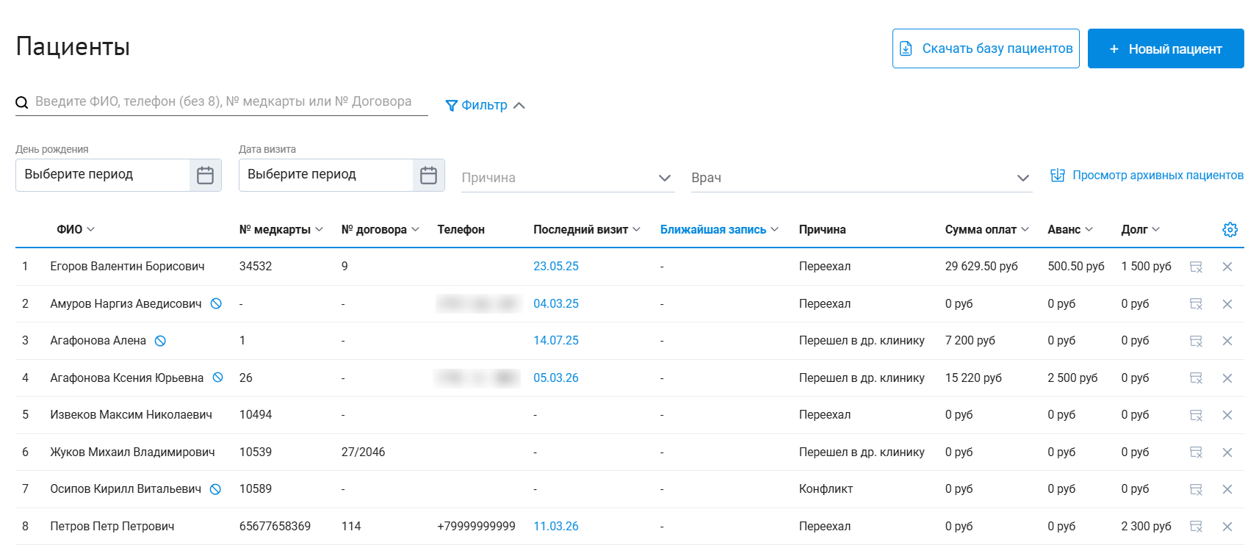
Task: Sort by № медкарты column
Action: [x=281, y=229]
